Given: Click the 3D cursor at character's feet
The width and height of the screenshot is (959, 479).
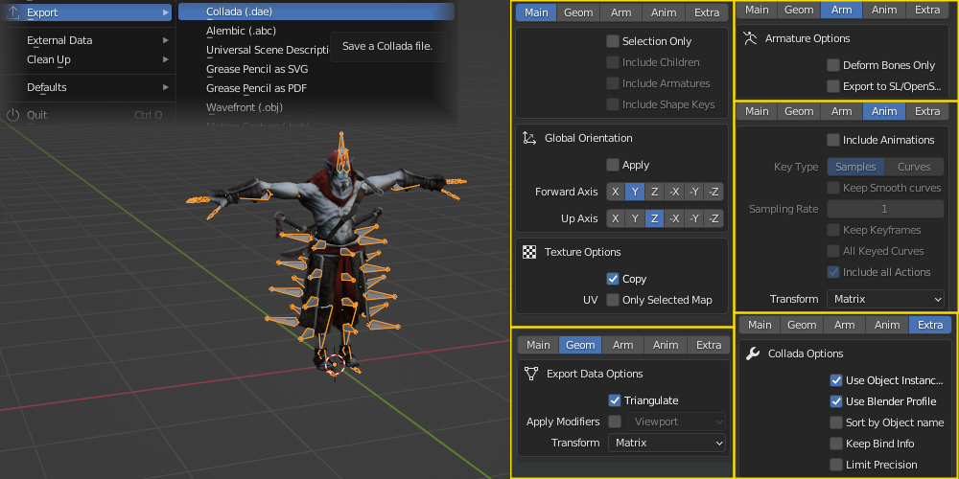Looking at the screenshot, I should 334,365.
